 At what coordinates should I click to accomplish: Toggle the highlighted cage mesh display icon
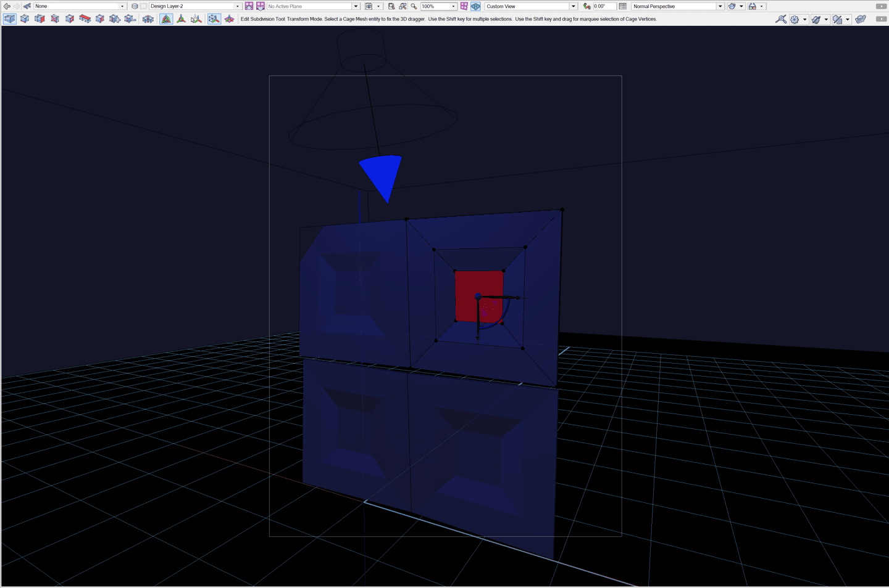click(214, 19)
